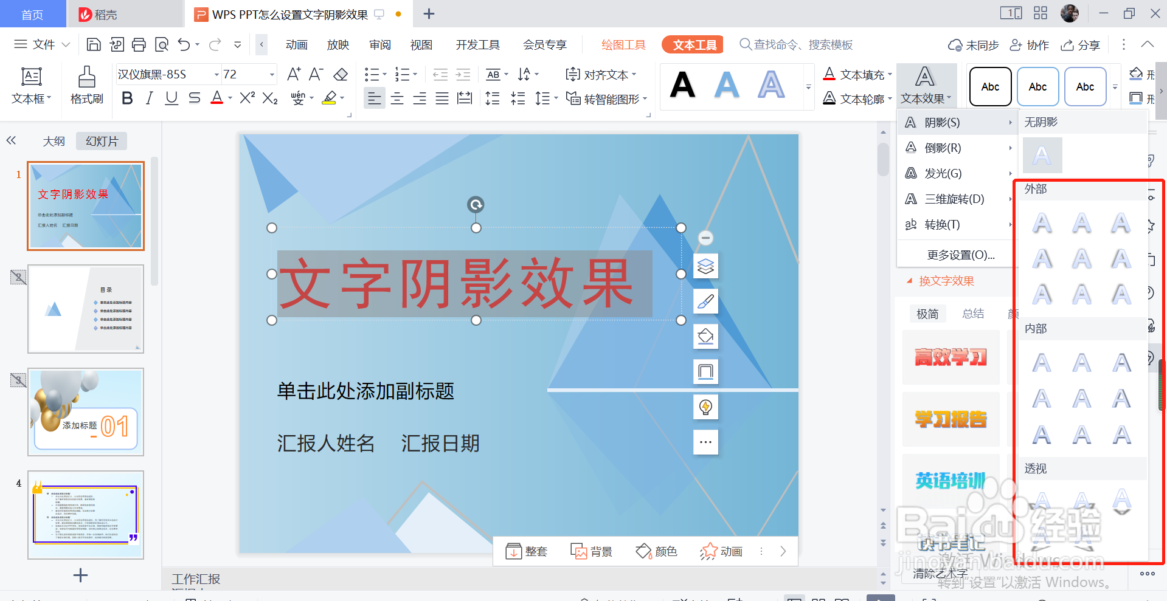Viewport: 1167px width, 601px height.
Task: Switch to the 绘图工具 ribbon tab
Action: (623, 44)
